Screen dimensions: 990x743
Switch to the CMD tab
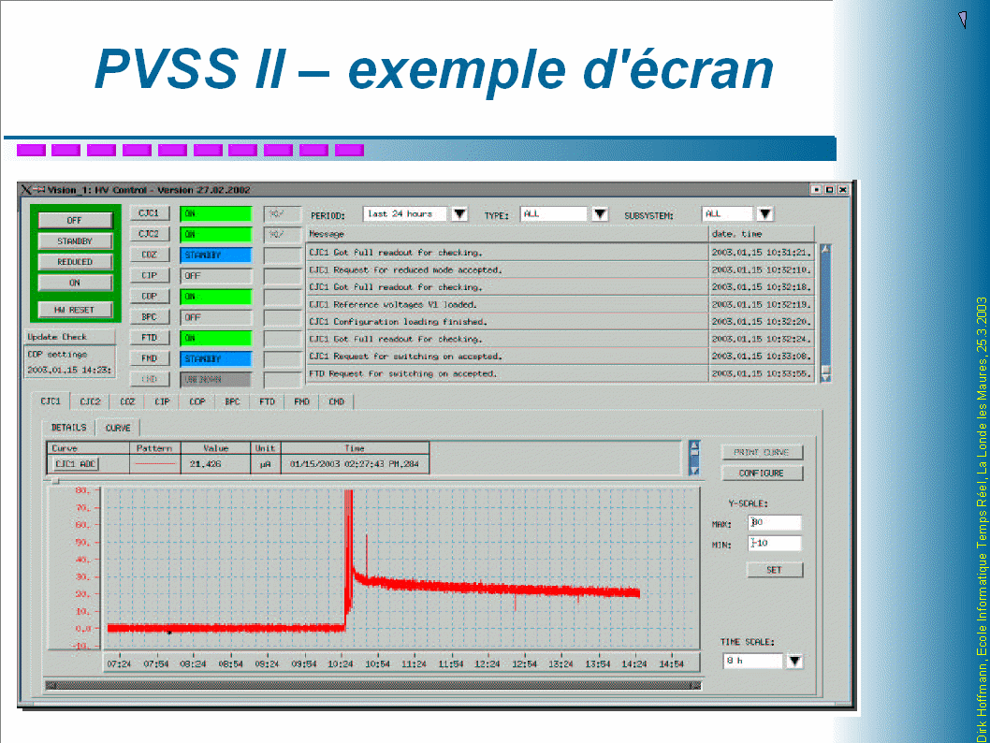coord(337,401)
